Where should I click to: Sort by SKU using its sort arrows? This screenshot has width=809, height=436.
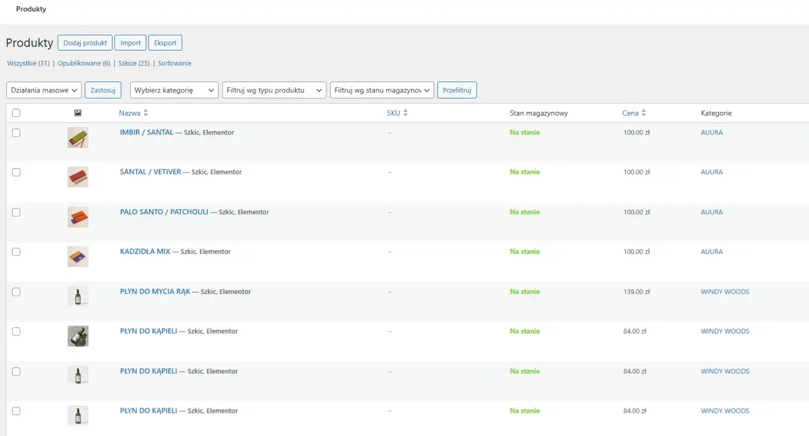click(406, 113)
